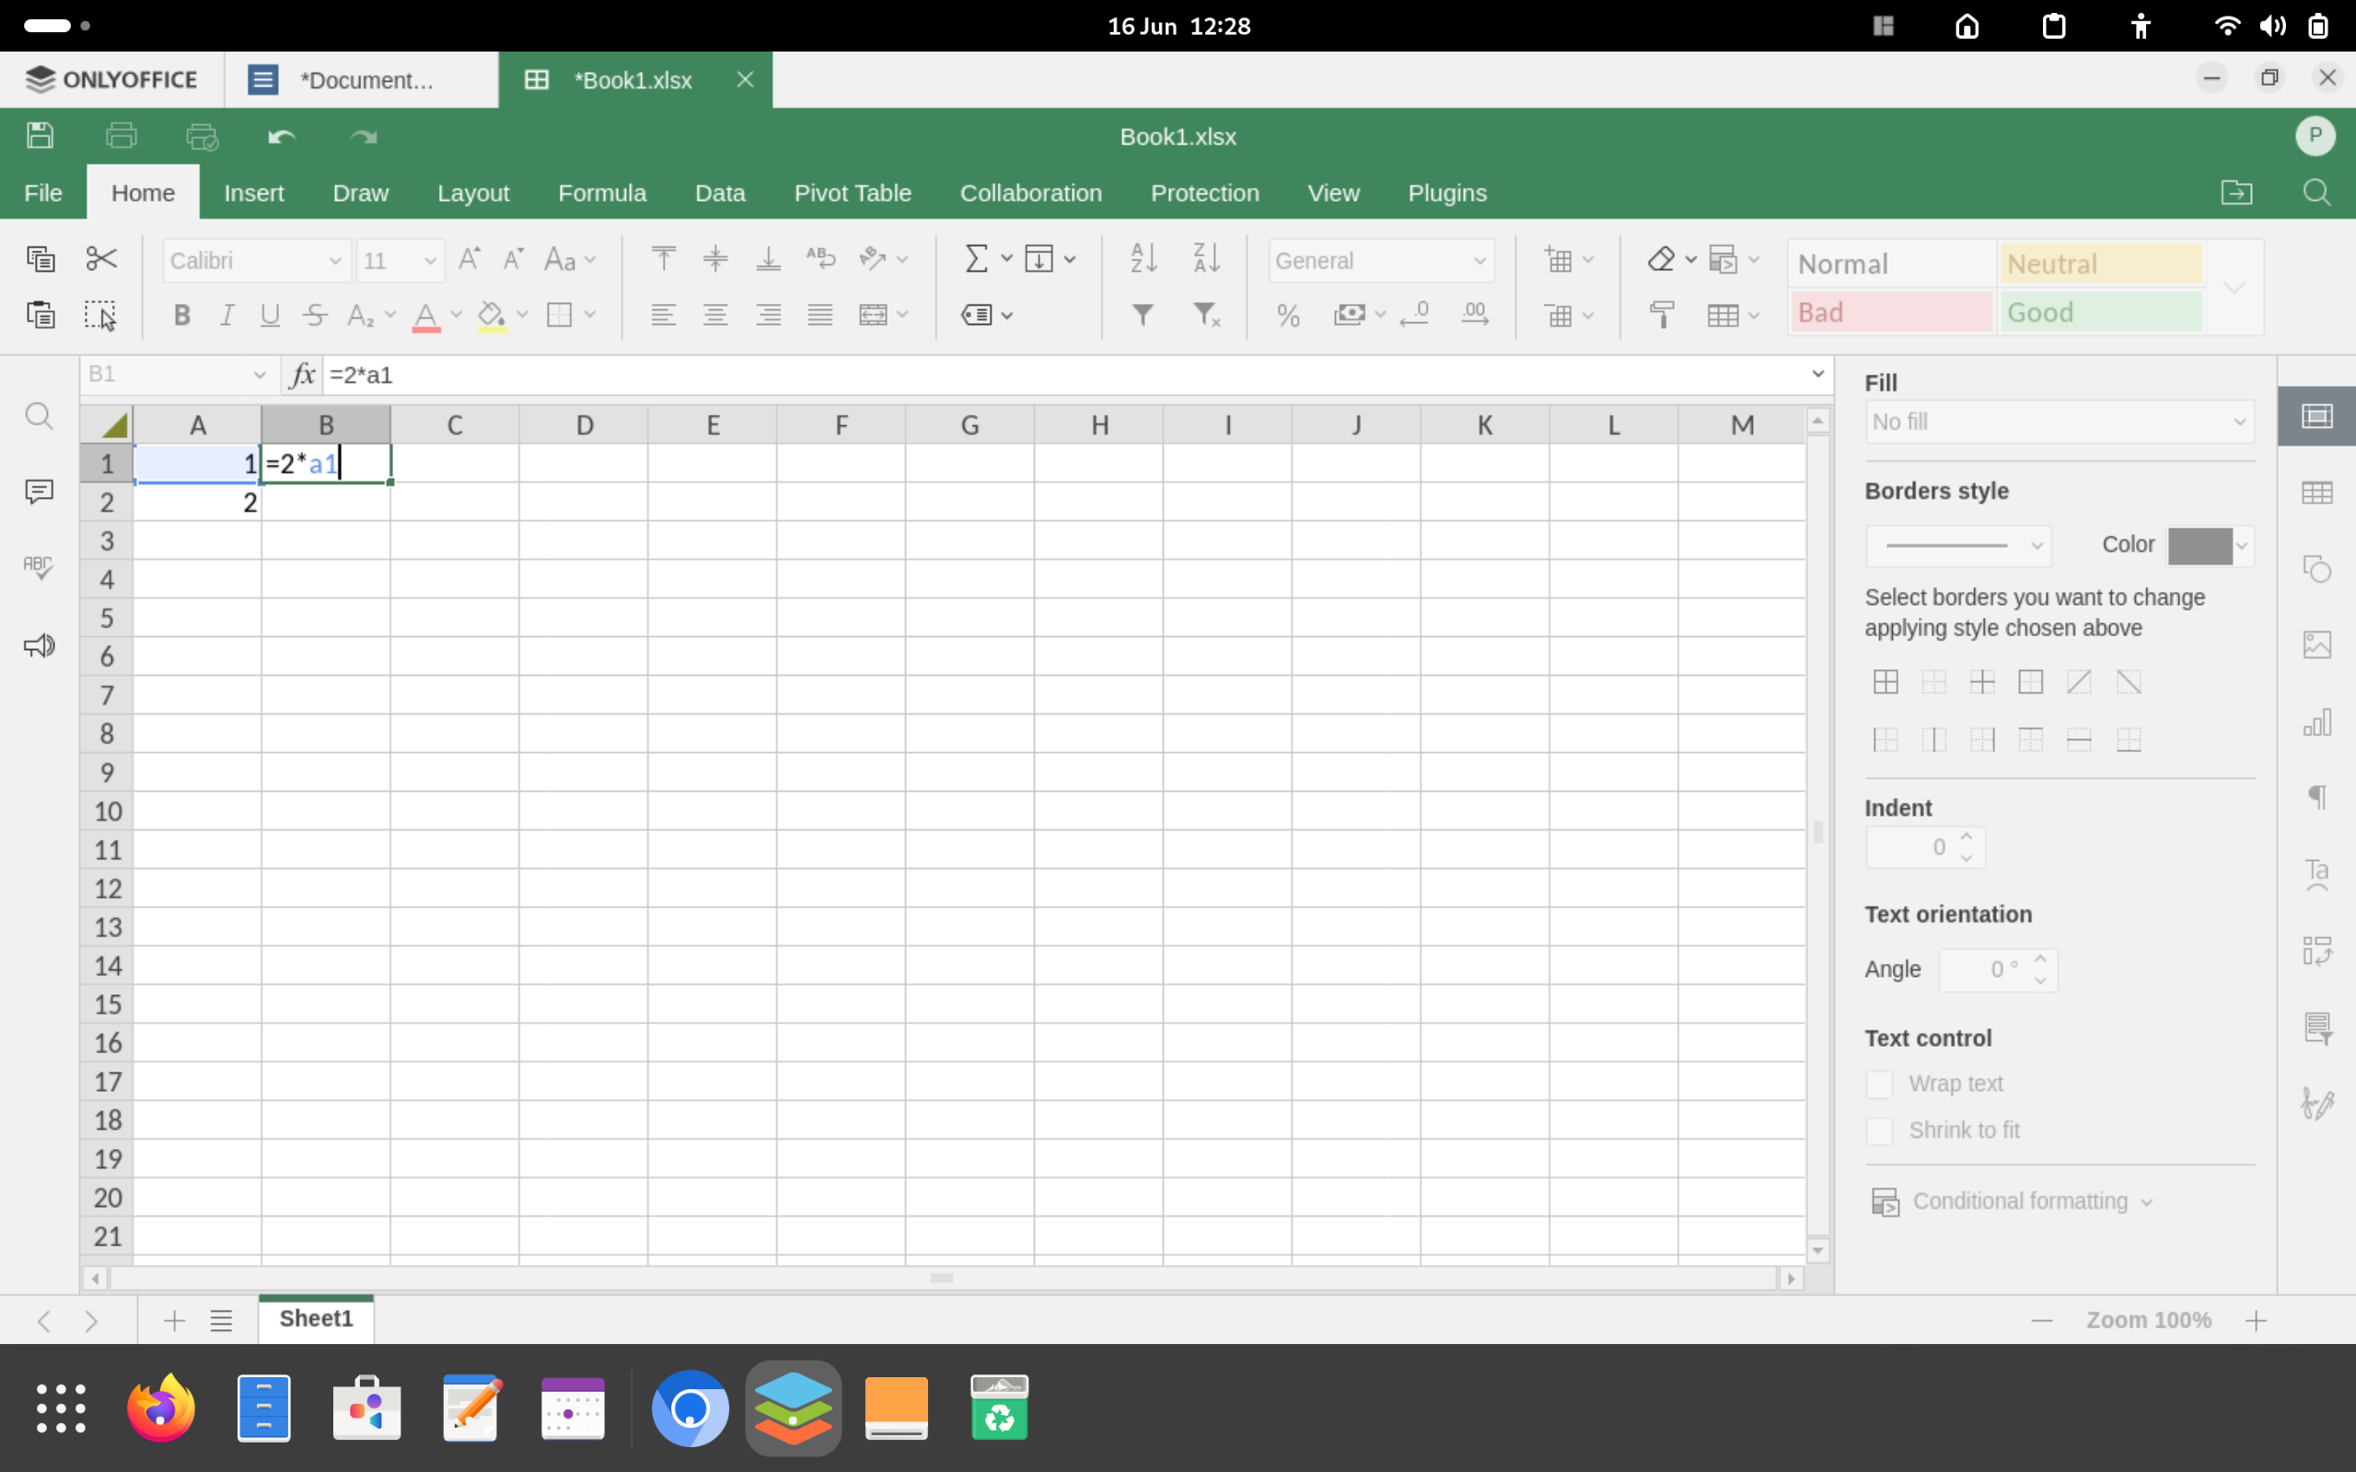Click the Clear filter icon
The image size is (2356, 1472).
(1206, 315)
